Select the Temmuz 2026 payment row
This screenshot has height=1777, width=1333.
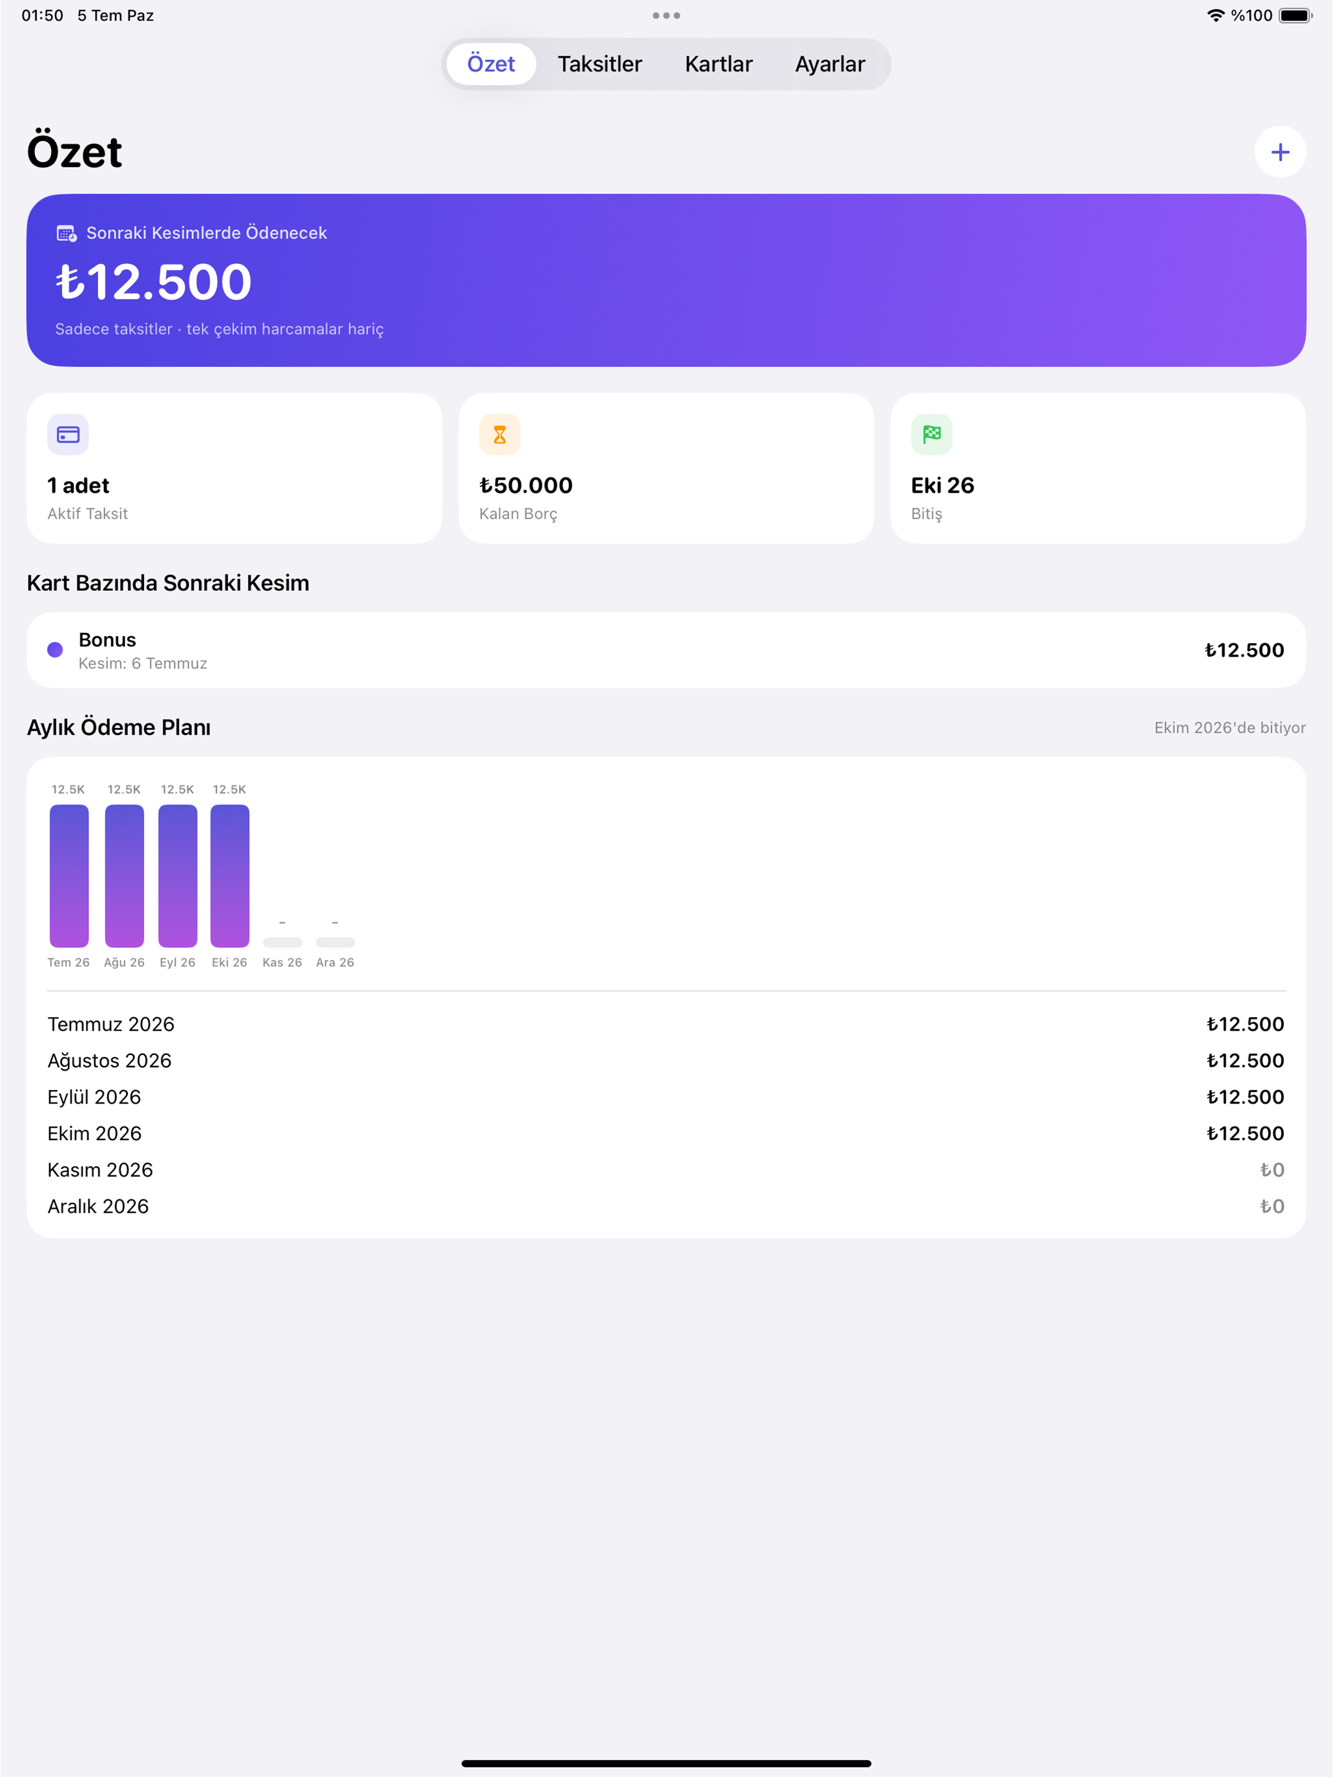tap(666, 1024)
